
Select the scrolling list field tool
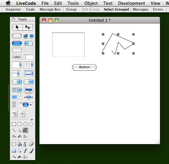point(29,74)
